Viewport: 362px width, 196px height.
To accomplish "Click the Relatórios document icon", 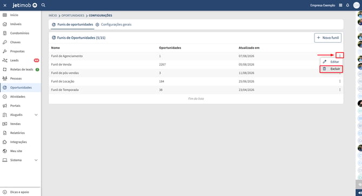I will [x=5, y=133].
